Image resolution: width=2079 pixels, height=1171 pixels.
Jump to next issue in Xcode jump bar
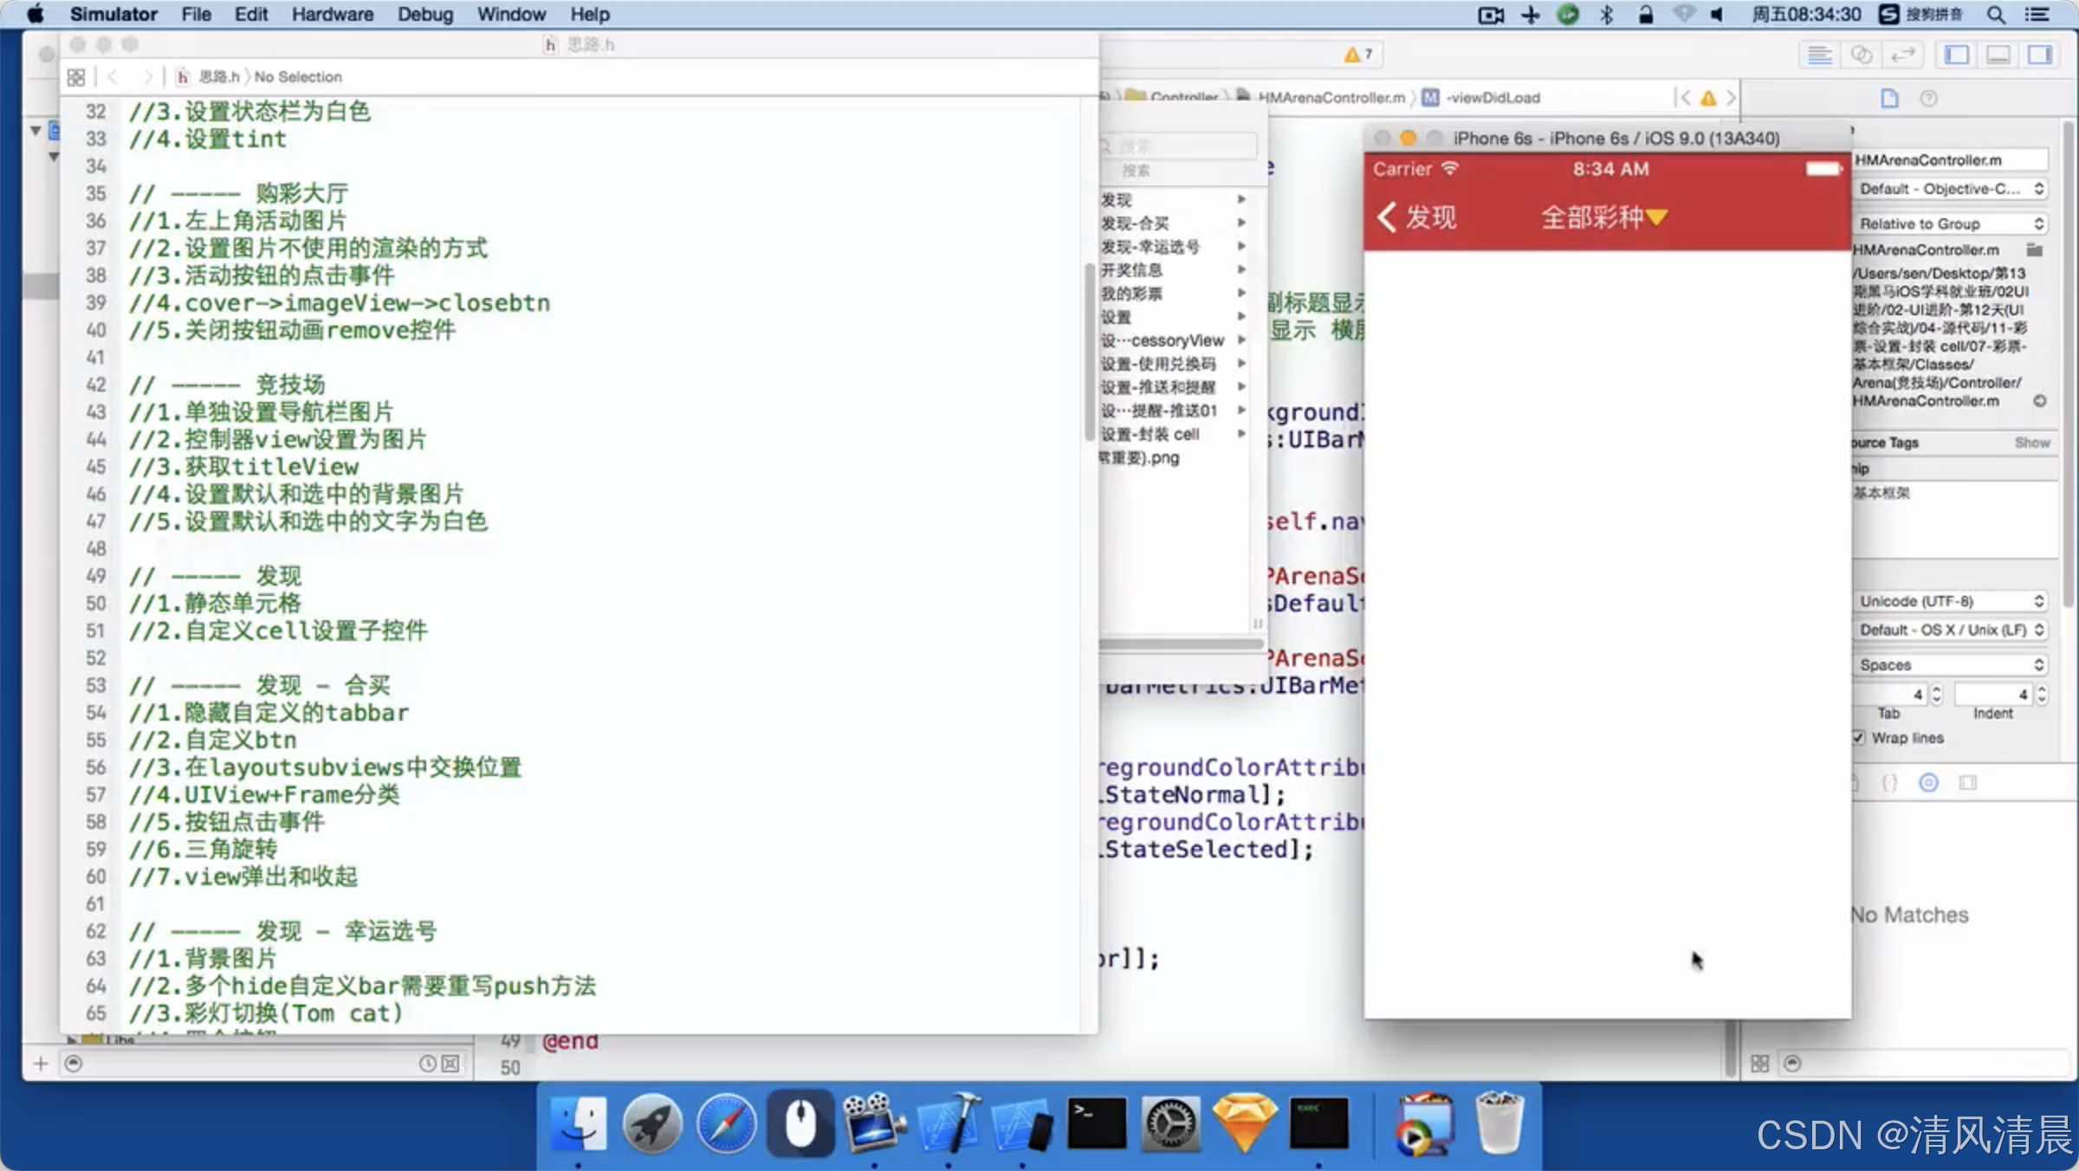click(x=1731, y=98)
